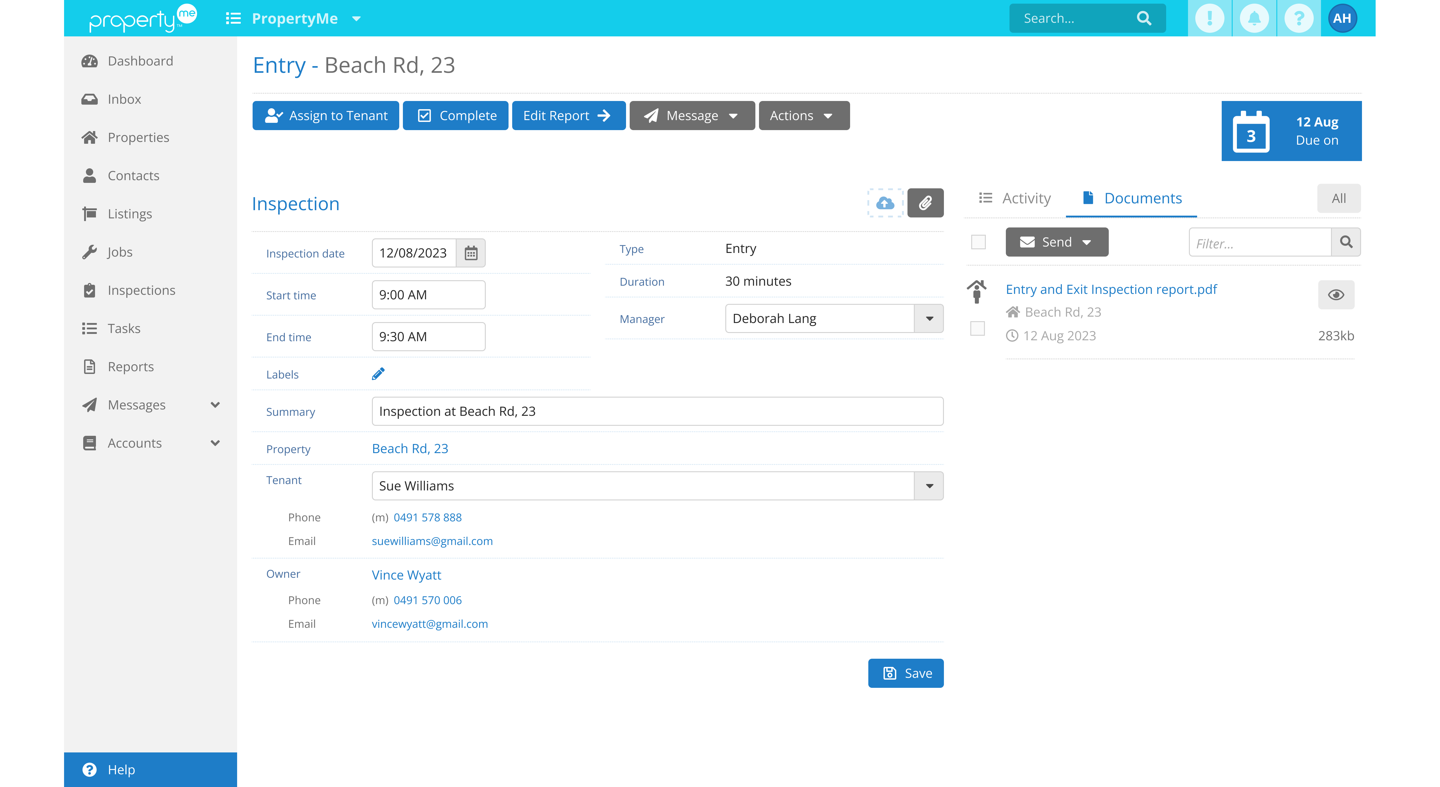Click the Save button
This screenshot has height=787, width=1440.
906,673
